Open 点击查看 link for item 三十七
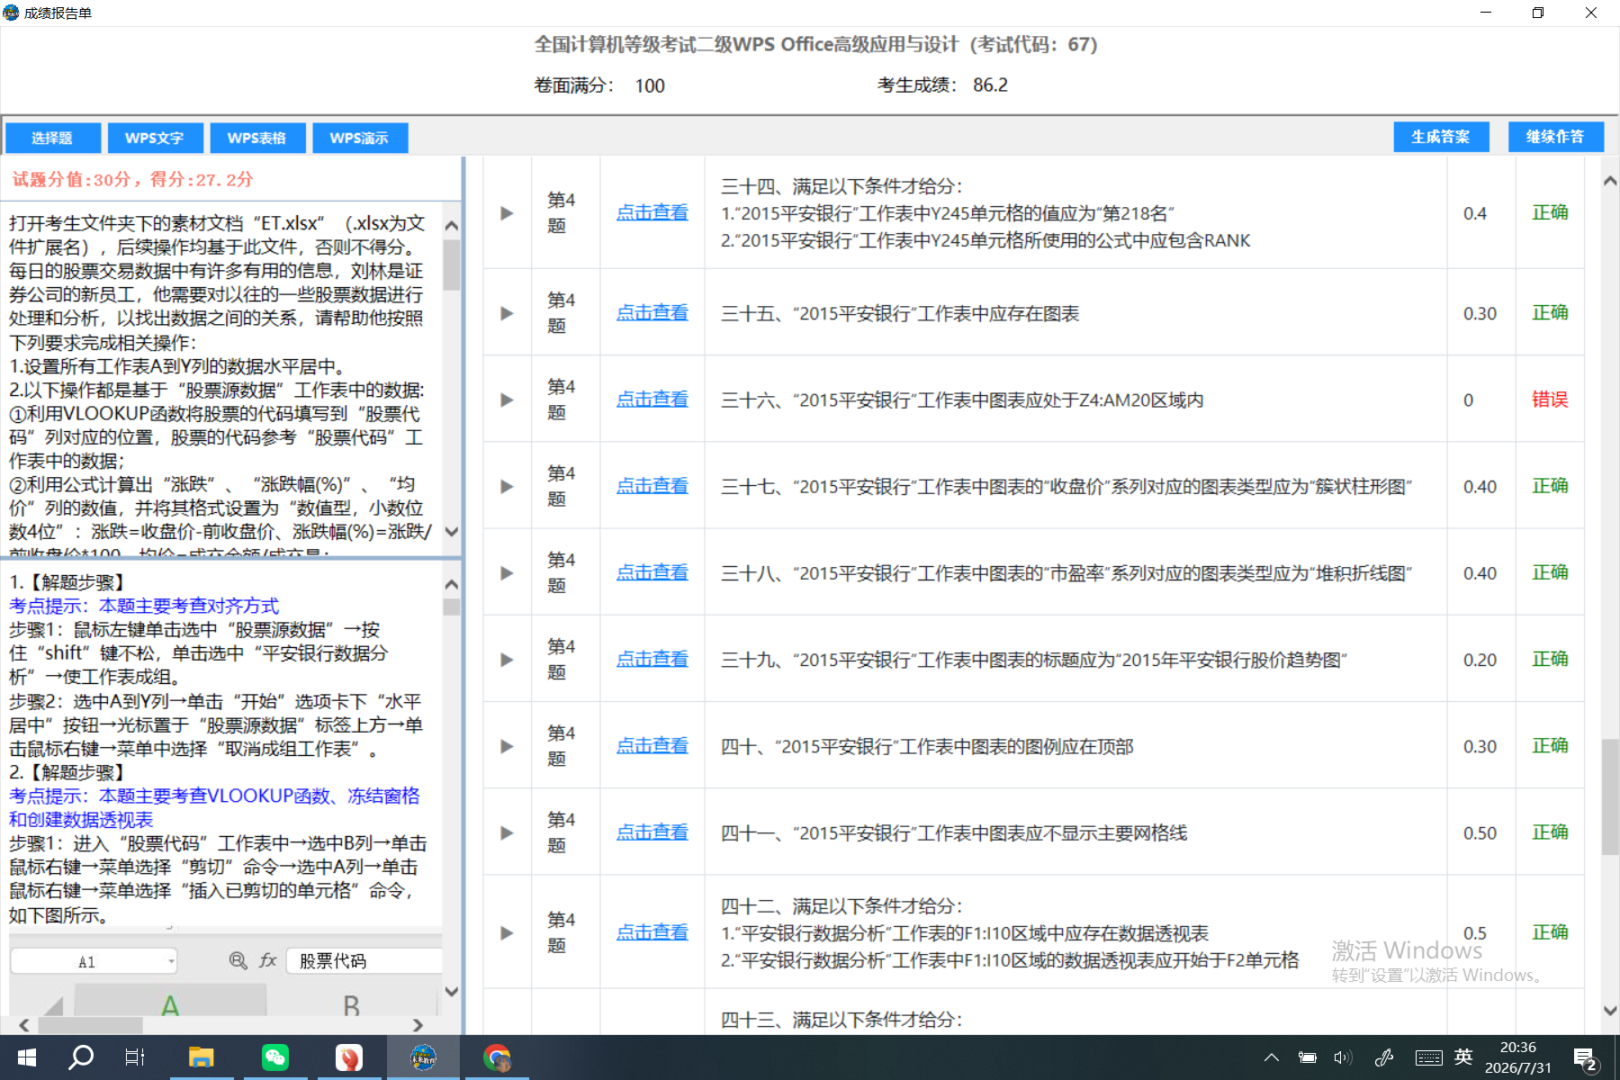Viewport: 1620px width, 1080px height. [652, 486]
